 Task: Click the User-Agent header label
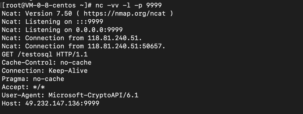tap(23, 95)
